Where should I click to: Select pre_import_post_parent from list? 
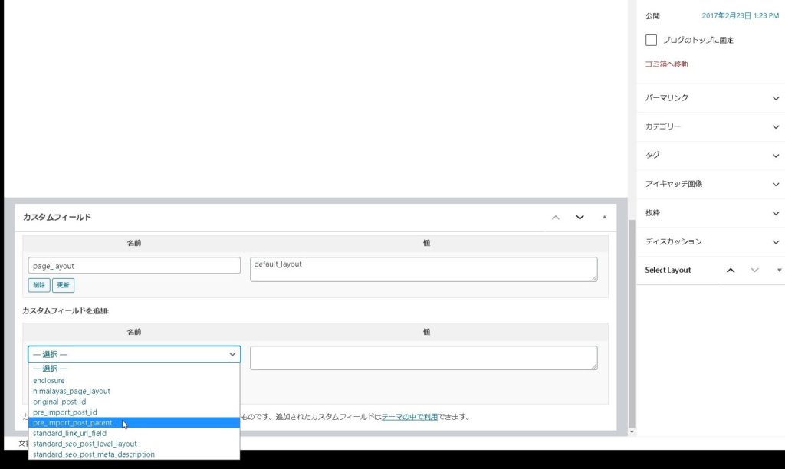click(73, 423)
